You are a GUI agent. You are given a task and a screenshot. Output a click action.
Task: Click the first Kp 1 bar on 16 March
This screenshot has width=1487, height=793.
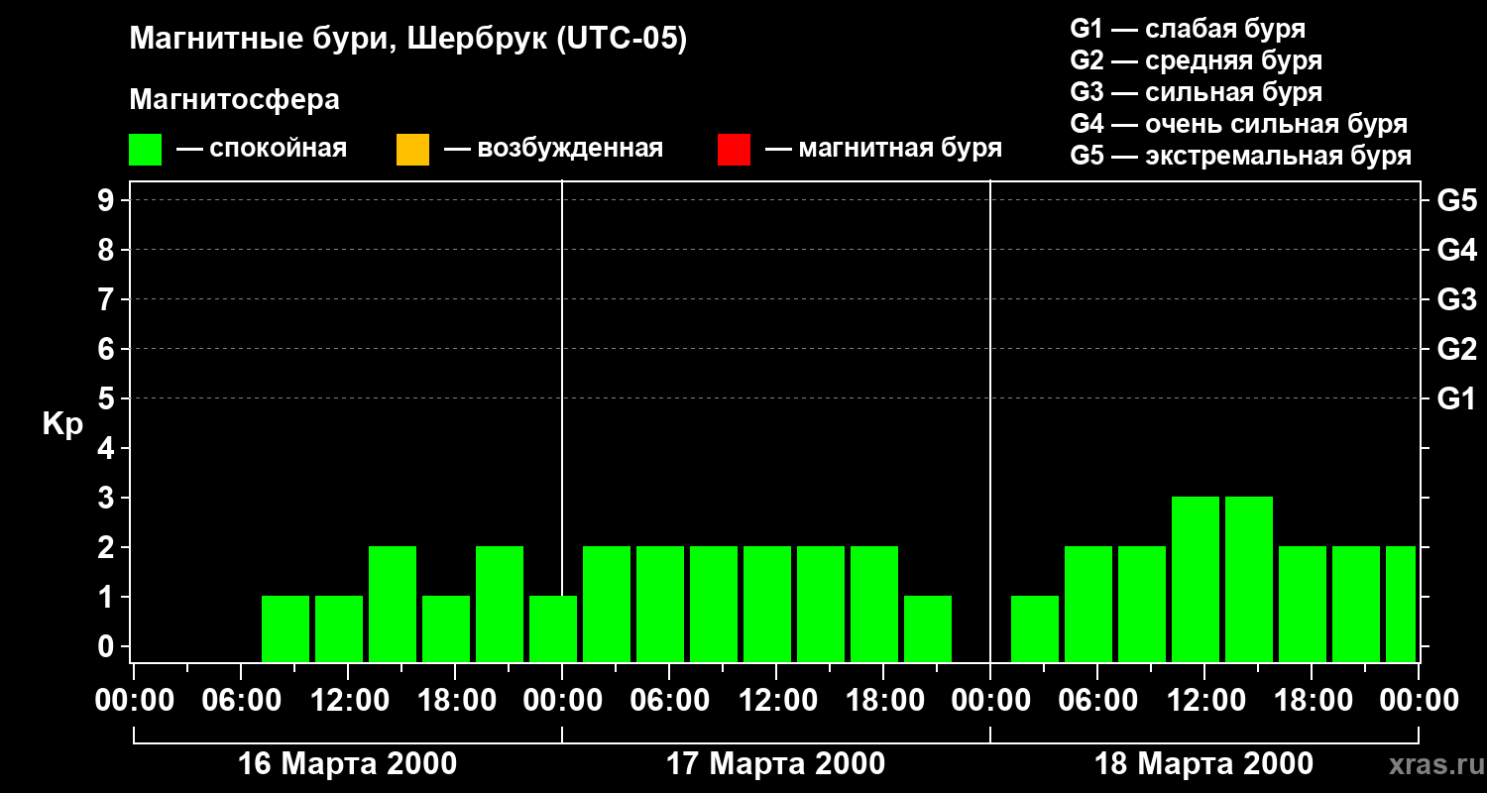pyautogui.click(x=286, y=628)
